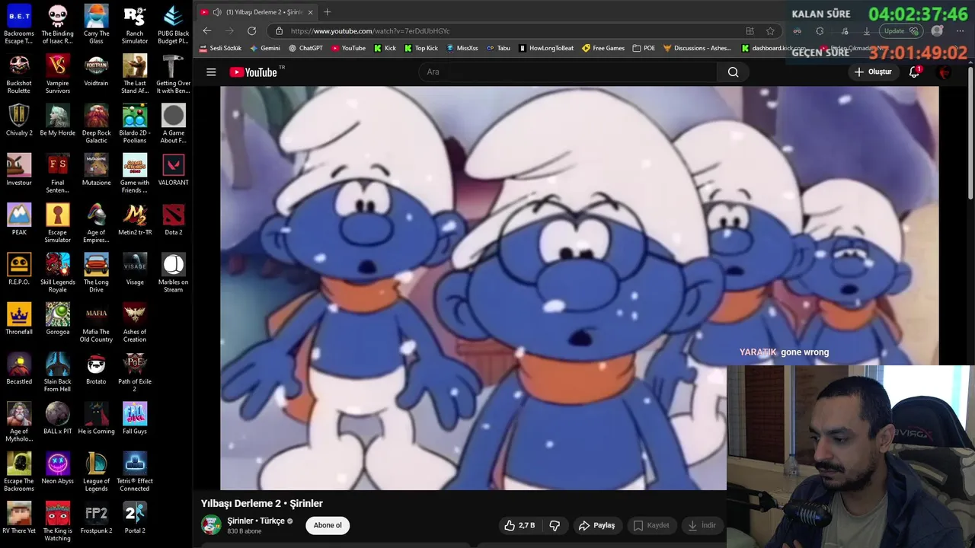The height and width of the screenshot is (548, 975).
Task: Launch R.E.P.O. shortcut
Action: coord(19,269)
